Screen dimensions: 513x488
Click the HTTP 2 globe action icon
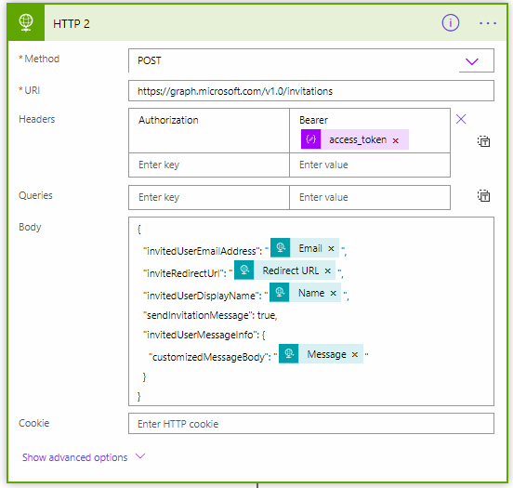click(x=26, y=23)
